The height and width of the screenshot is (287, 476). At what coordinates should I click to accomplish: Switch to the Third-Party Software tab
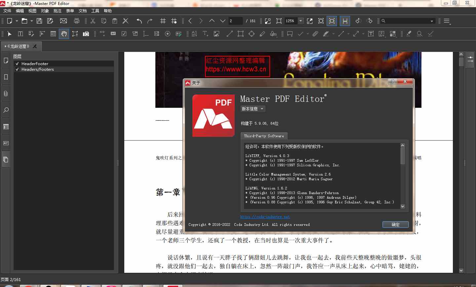pos(264,136)
